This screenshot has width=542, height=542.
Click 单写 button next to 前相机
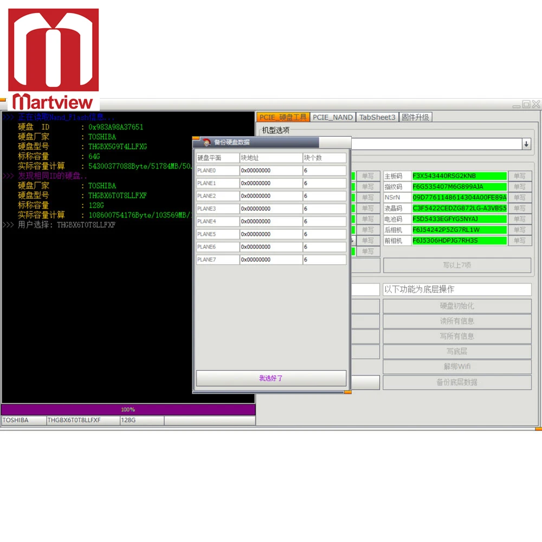click(x=520, y=240)
